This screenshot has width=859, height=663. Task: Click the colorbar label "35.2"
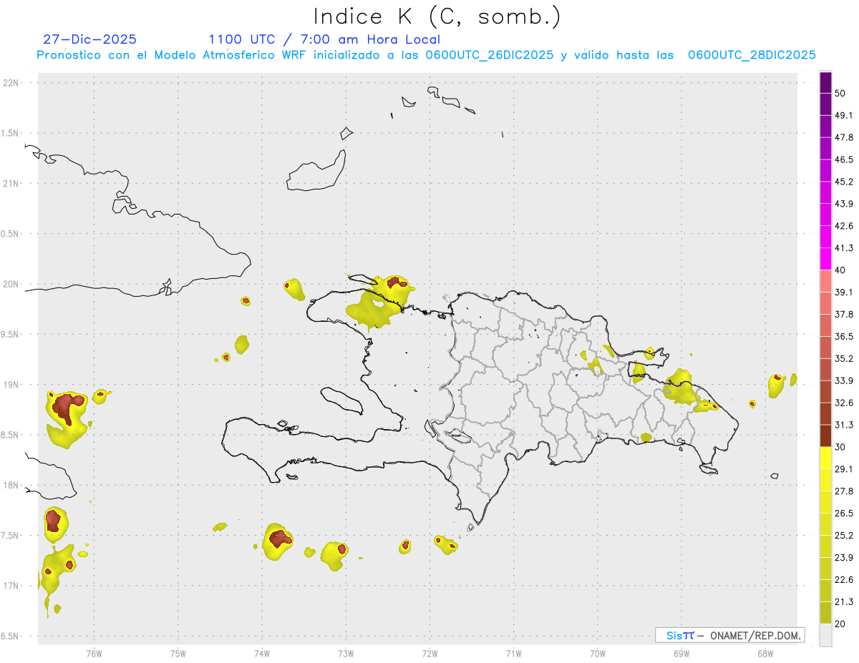[x=845, y=359]
